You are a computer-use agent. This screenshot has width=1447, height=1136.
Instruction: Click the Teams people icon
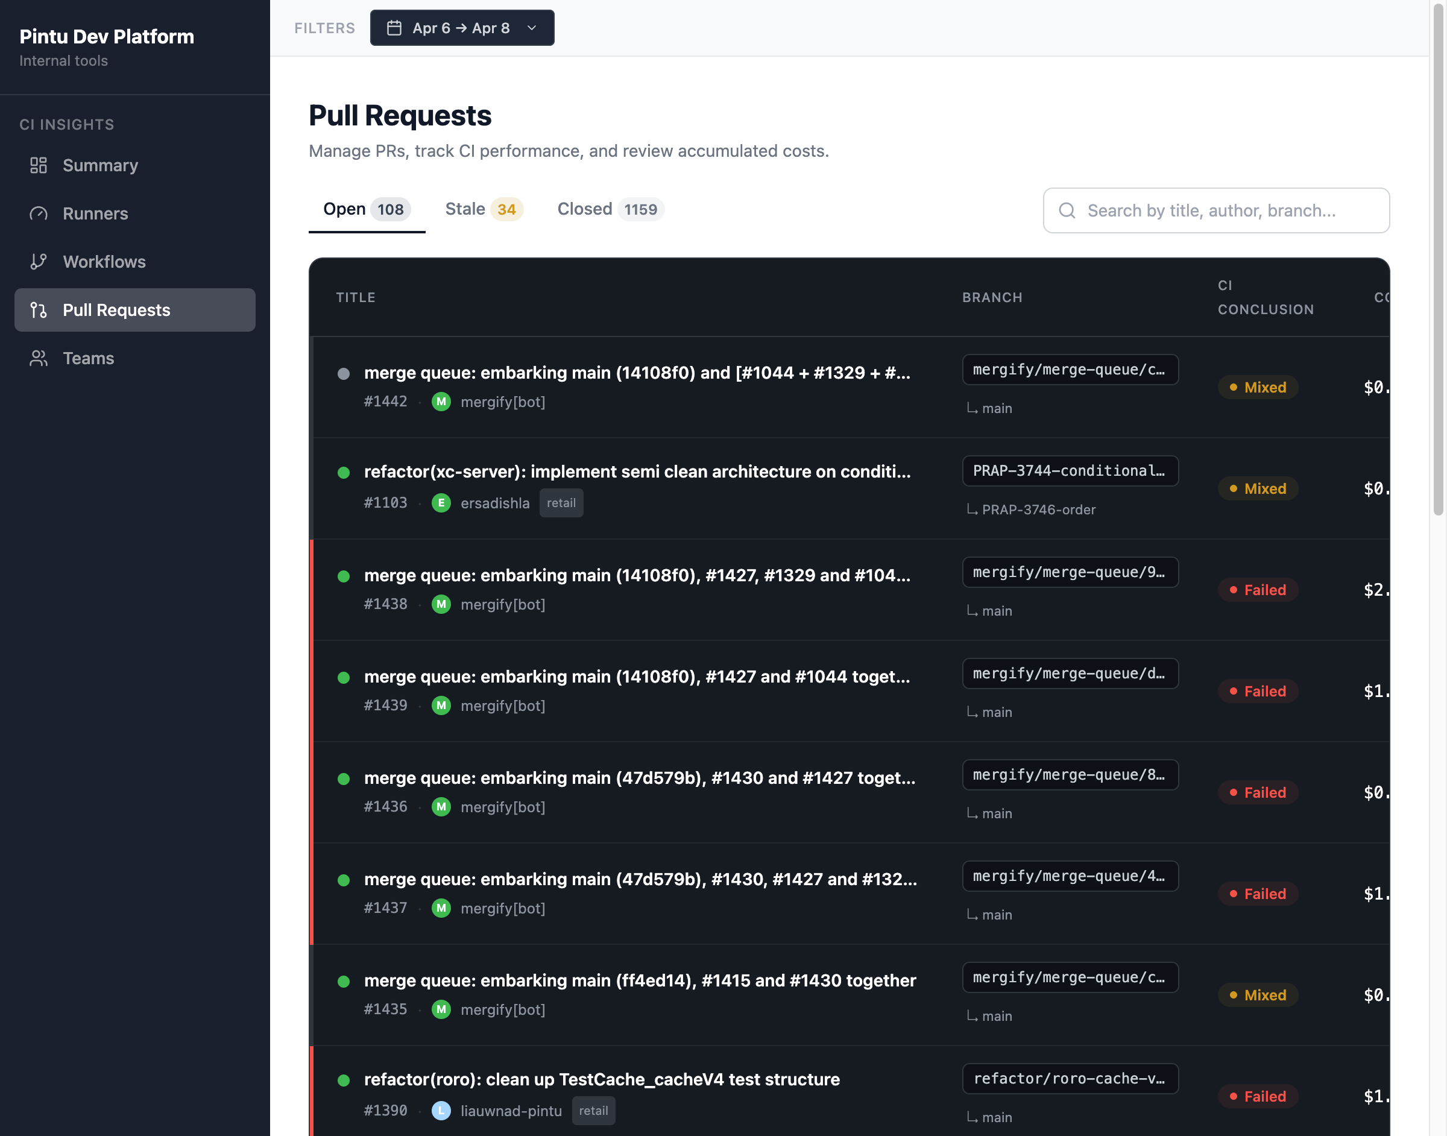39,359
